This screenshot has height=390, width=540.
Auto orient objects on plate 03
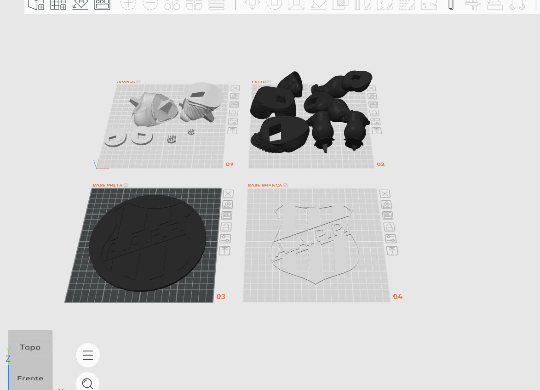[x=227, y=204]
